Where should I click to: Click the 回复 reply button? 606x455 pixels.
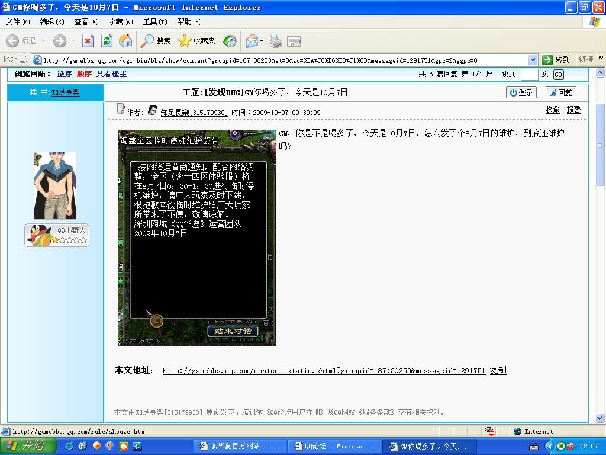561,92
